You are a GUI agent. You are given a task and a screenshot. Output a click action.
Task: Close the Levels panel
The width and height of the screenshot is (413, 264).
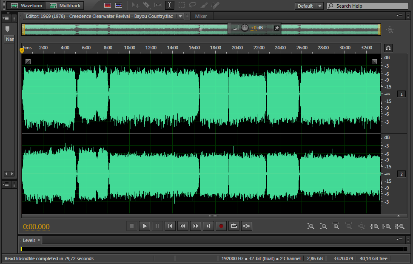[x=39, y=240]
